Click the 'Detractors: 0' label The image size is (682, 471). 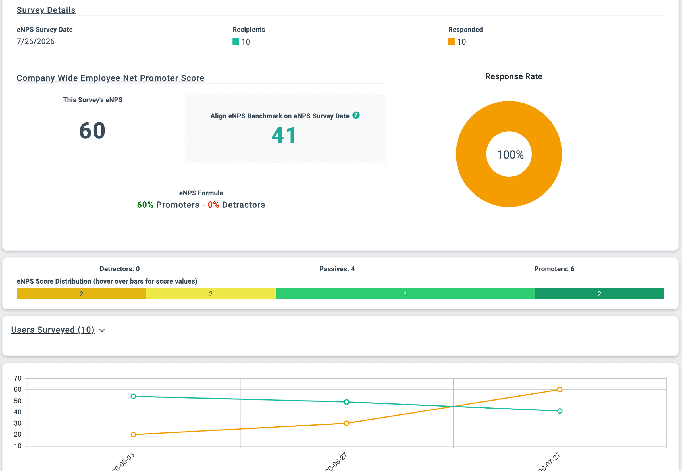click(120, 269)
